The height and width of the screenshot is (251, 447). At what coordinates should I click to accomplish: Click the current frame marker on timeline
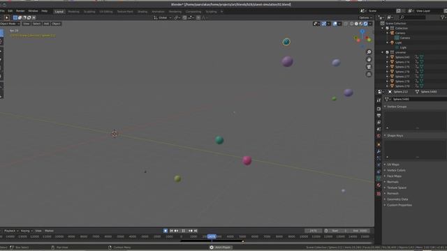click(x=212, y=236)
